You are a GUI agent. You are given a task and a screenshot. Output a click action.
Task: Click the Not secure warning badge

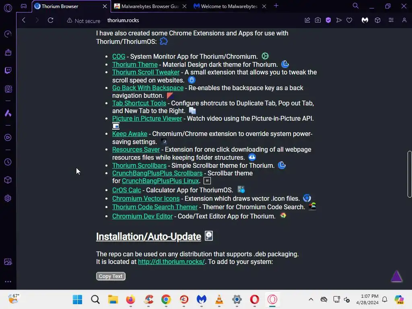coord(84,21)
